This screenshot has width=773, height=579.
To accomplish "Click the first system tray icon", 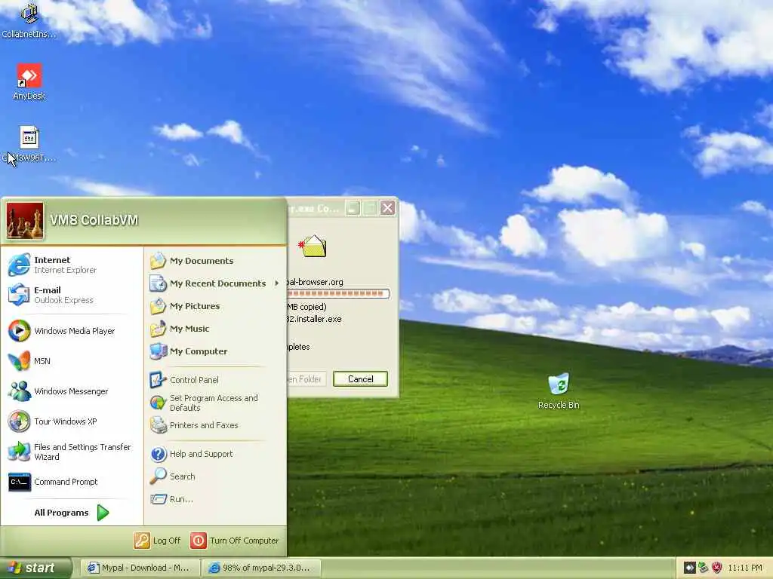I will click(x=689, y=568).
